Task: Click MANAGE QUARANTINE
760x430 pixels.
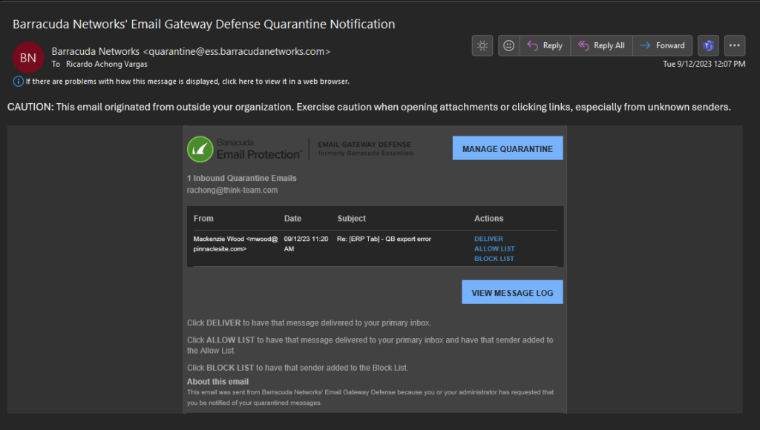Action: pyautogui.click(x=507, y=148)
